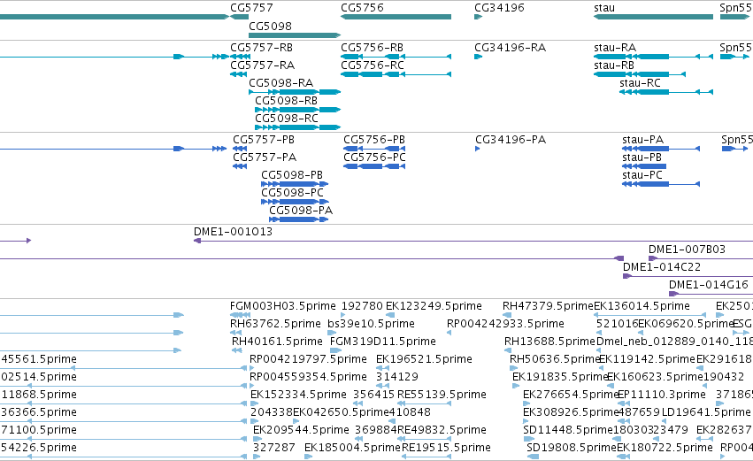753x461 pixels.
Task: Select protein stau-PB
Action: pos(642,158)
